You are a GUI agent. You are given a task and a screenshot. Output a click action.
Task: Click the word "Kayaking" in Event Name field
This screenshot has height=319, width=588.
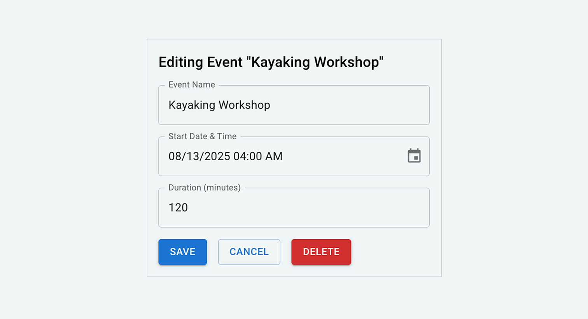point(191,105)
